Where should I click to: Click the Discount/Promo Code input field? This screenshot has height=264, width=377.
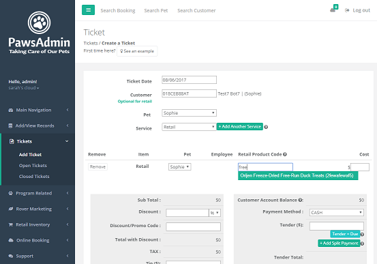pos(193,226)
